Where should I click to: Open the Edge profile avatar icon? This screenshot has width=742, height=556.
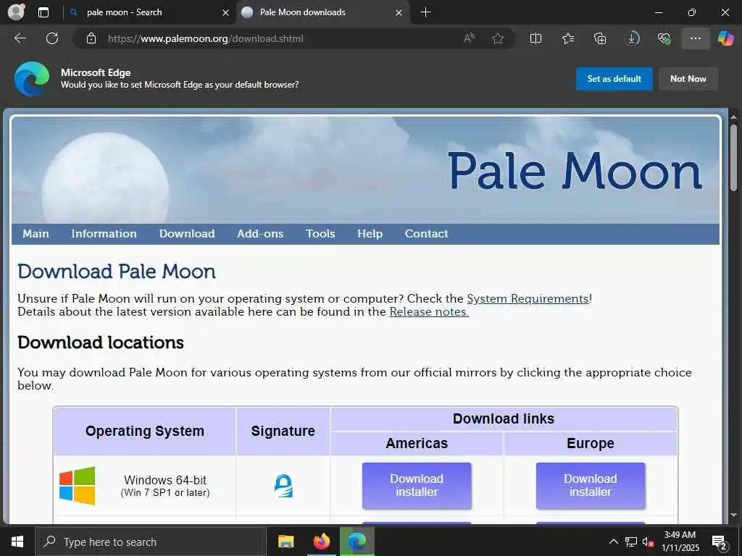click(17, 12)
